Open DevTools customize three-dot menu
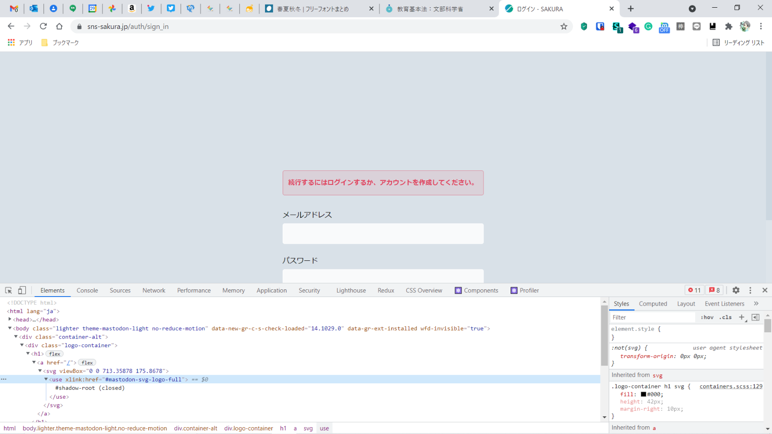772x434 pixels. pos(750,290)
